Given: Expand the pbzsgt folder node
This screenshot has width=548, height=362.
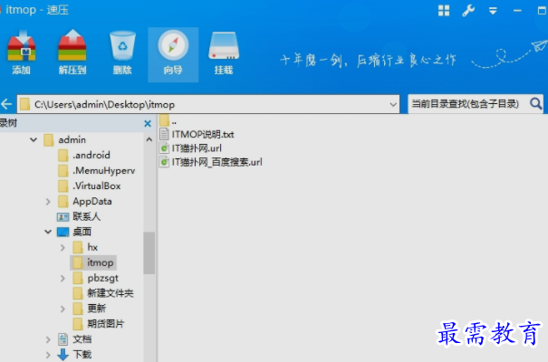Looking at the screenshot, I should [x=62, y=278].
